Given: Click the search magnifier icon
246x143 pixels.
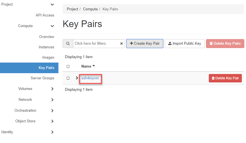Looking at the screenshot, I should click(68, 44).
